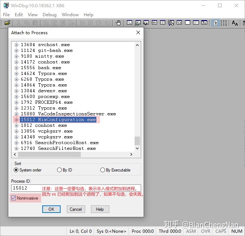Click the scroll up arrow of process list
This screenshot has height=236, width=245.
137,45
